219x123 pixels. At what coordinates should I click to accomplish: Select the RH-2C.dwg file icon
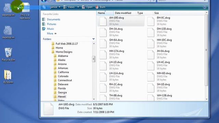(x=103, y=88)
